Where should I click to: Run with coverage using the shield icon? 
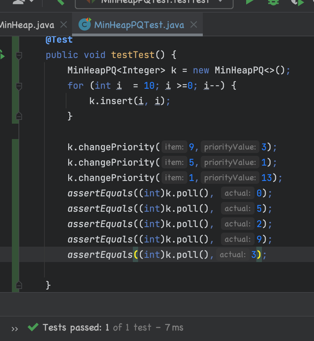(297, 2)
